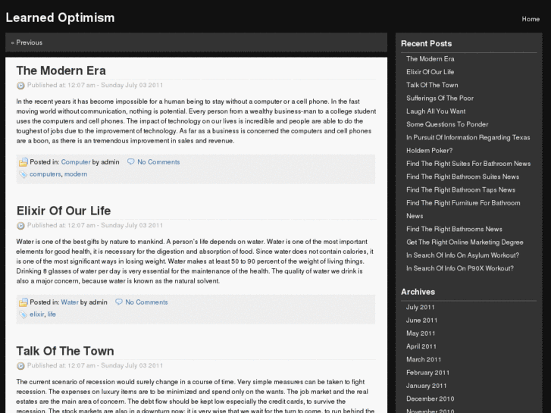Click the tag icon next to elixir, life
Screen dimensions: 551x413
pyautogui.click(x=23, y=314)
